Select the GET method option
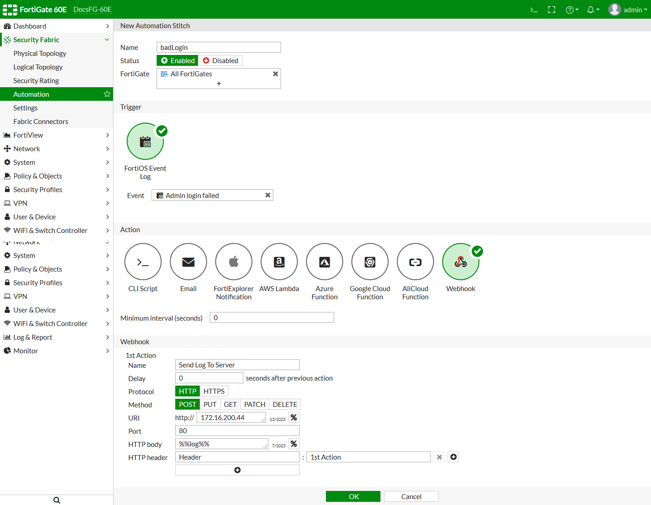651x505 pixels. tap(230, 404)
